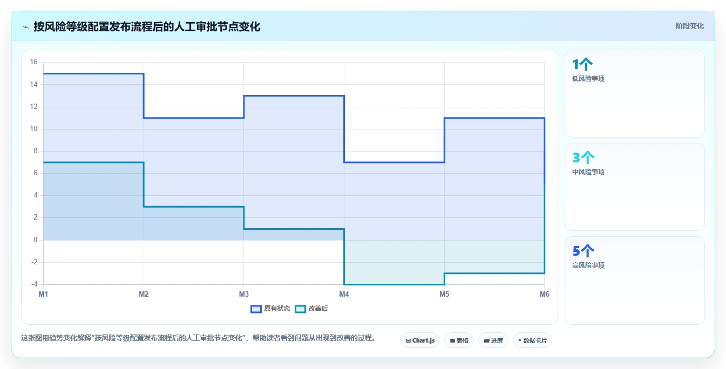Click the 1个 value in low-risk card
The image size is (726, 369).
582,65
